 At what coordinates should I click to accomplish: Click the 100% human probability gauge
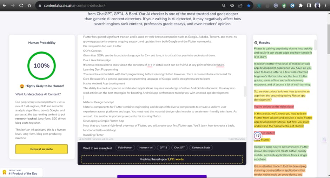tap(42, 66)
